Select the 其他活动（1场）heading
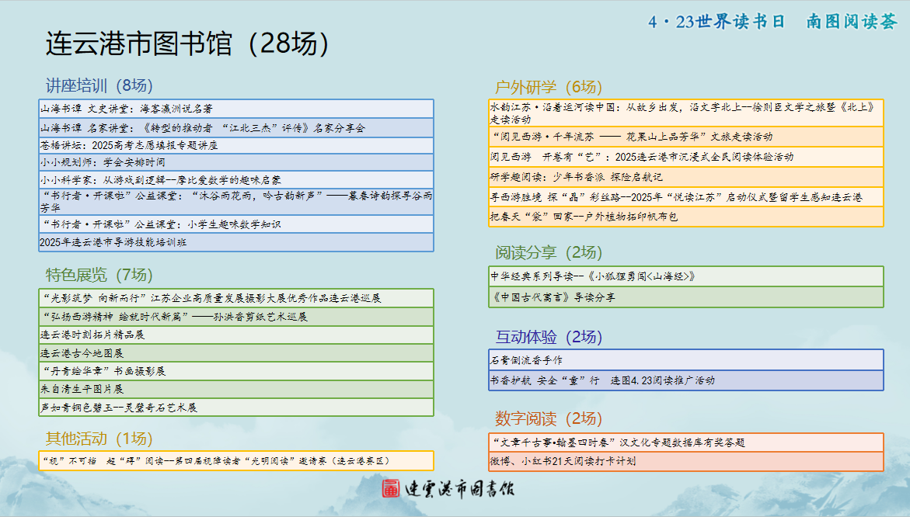The height and width of the screenshot is (517, 910). [99, 439]
